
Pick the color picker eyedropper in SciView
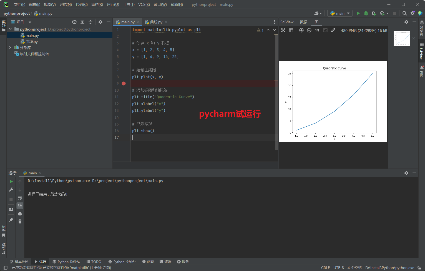[x=333, y=30]
